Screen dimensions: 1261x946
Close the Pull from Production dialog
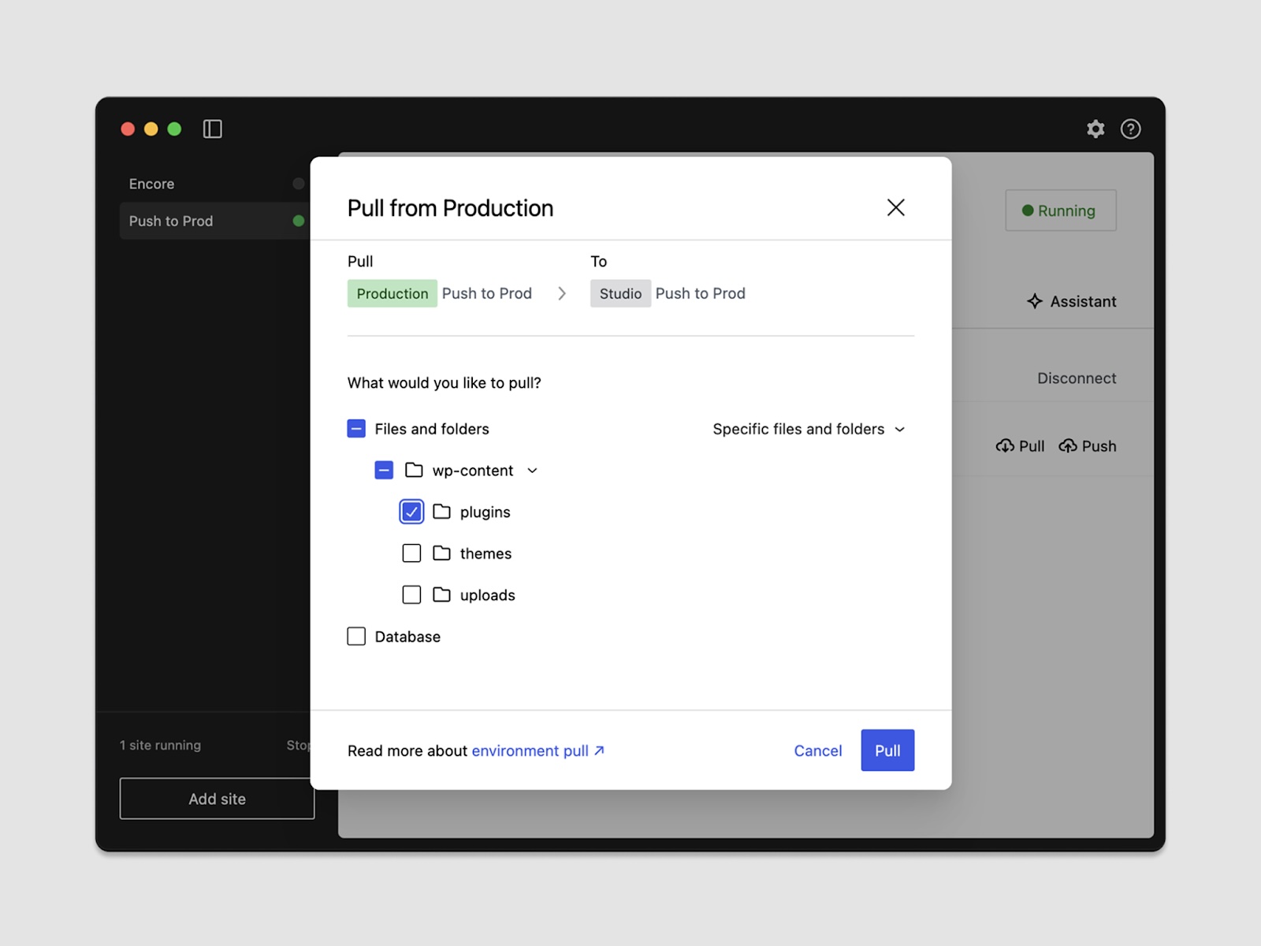pyautogui.click(x=895, y=207)
